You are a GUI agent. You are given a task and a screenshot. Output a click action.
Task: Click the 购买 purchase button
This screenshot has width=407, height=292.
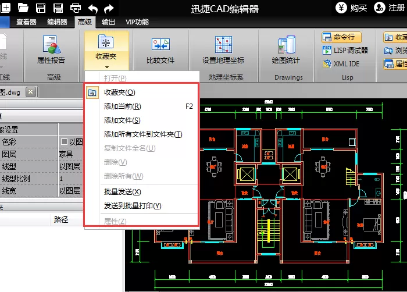(351, 8)
